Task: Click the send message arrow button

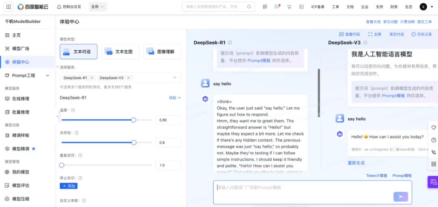Action: click(401, 196)
